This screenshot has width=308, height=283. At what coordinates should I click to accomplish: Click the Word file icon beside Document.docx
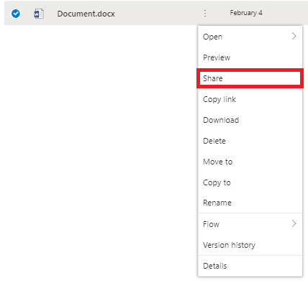pos(39,14)
